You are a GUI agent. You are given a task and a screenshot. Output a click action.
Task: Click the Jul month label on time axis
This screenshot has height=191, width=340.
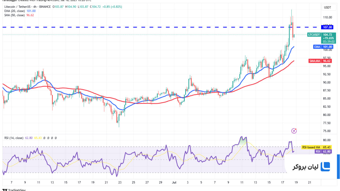pyautogui.click(x=174, y=183)
